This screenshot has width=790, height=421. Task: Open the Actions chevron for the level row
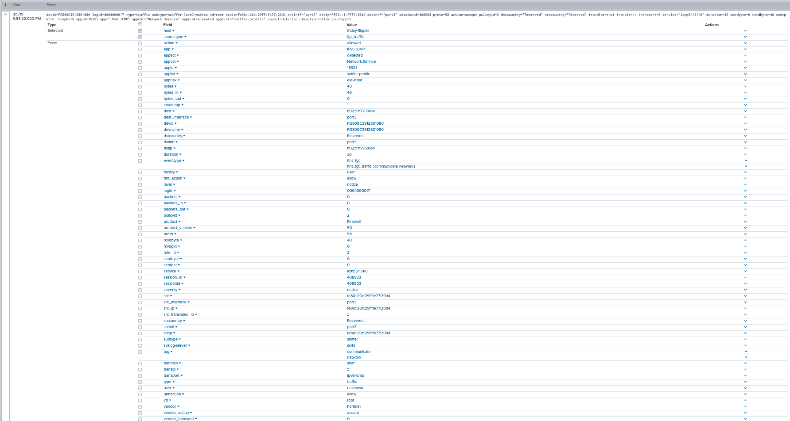click(x=745, y=185)
